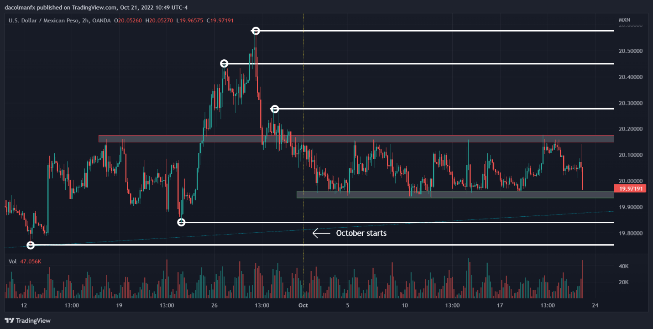Click the 40K volume axis label
This screenshot has width=653, height=329.
click(x=623, y=266)
